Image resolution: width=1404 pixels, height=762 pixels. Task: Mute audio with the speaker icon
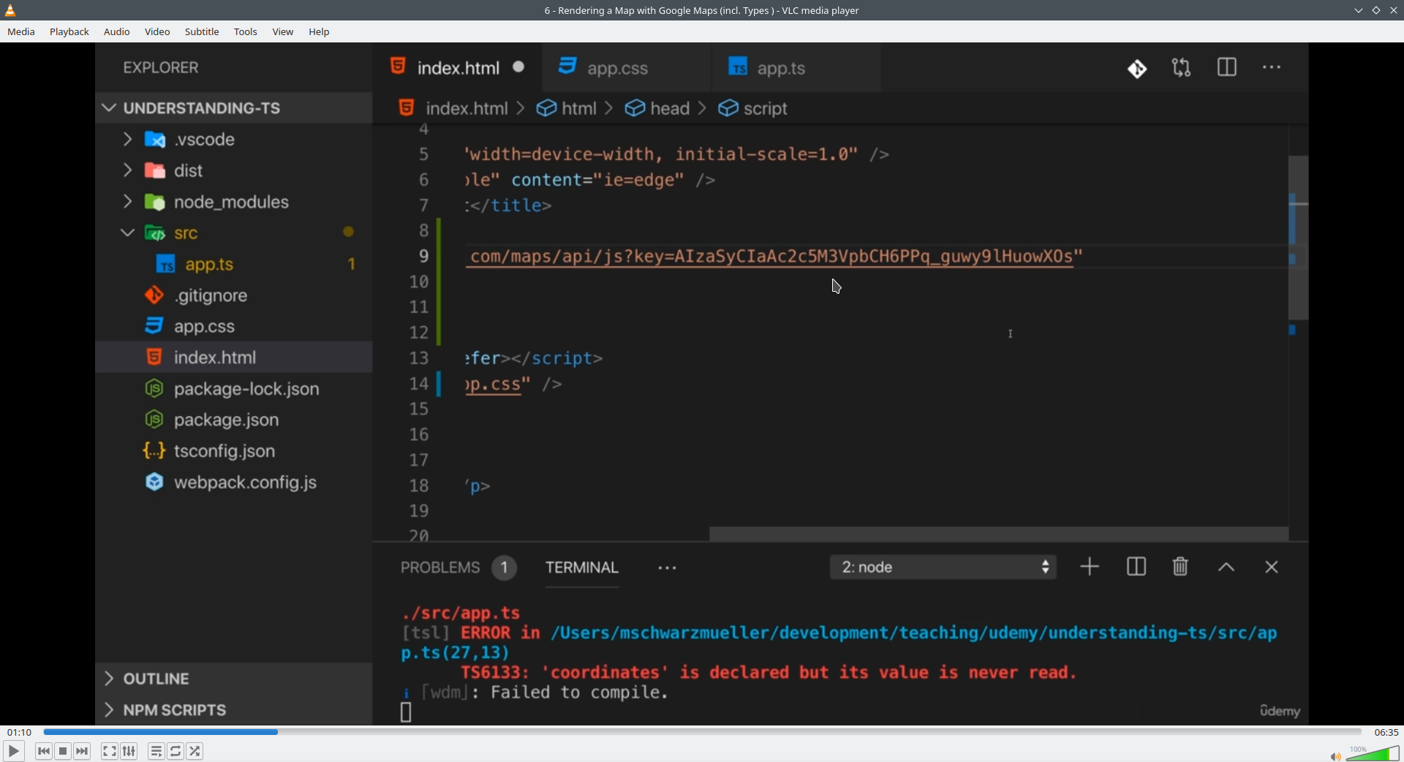coord(1335,756)
